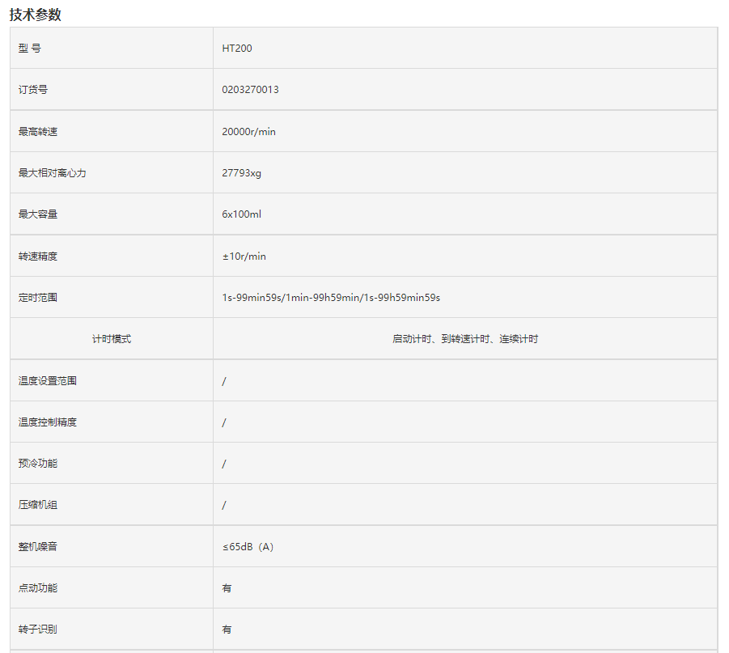Click the 最大相对离心力 label
Screen dimensions: 729x653
coord(53,173)
